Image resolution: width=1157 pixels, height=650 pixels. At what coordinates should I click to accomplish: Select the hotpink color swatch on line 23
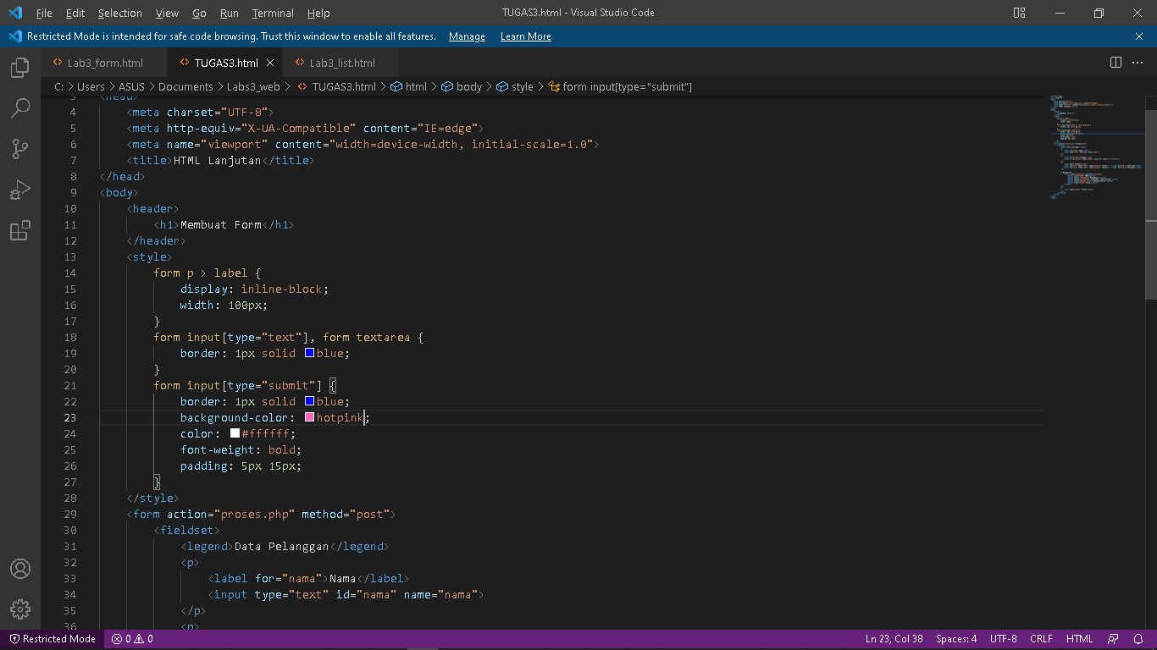pos(308,417)
